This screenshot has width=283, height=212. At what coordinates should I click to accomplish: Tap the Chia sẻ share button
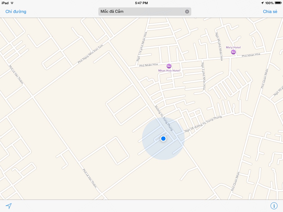270,12
